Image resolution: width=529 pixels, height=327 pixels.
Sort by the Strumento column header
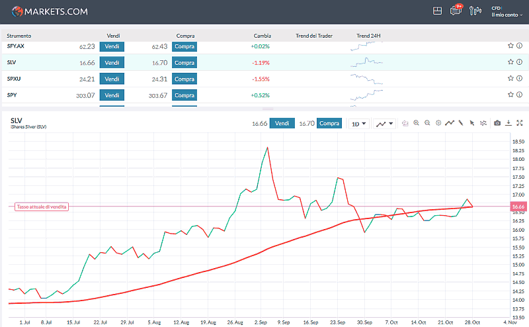click(x=19, y=35)
